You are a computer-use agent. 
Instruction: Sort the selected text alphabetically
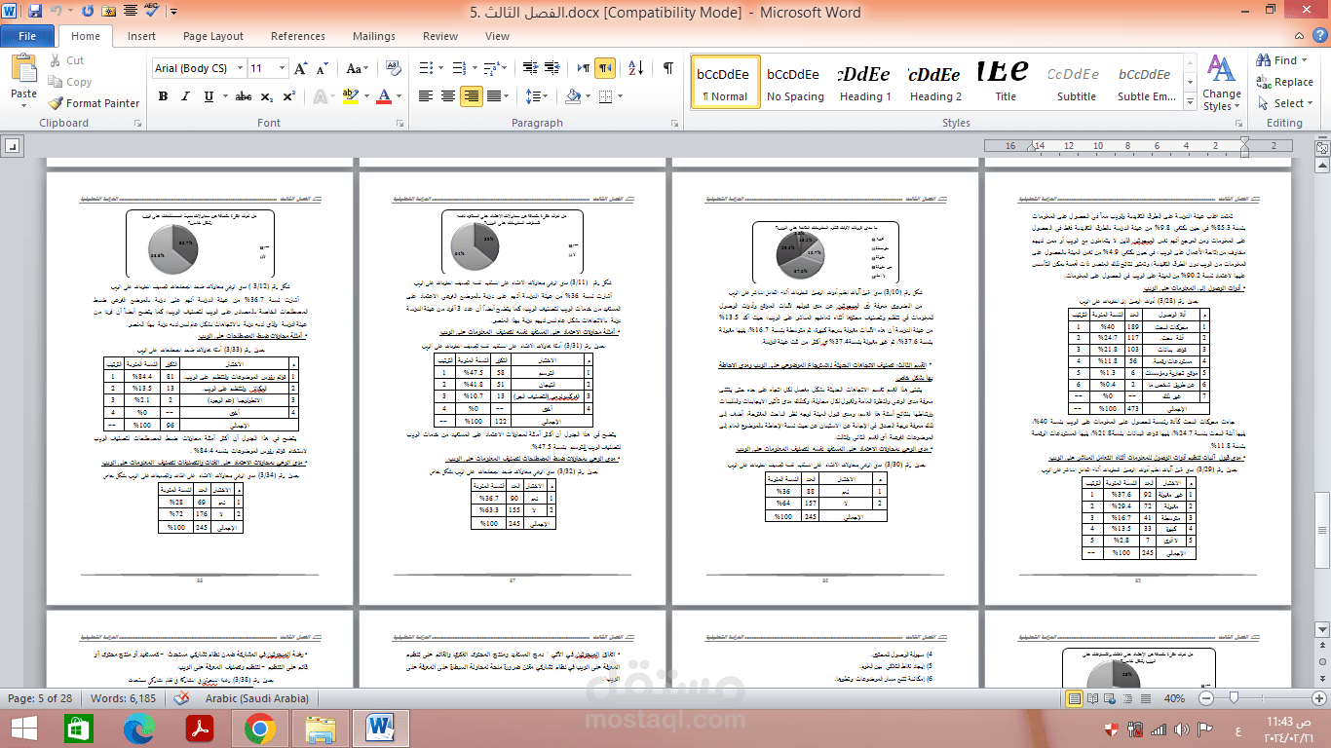click(x=637, y=68)
